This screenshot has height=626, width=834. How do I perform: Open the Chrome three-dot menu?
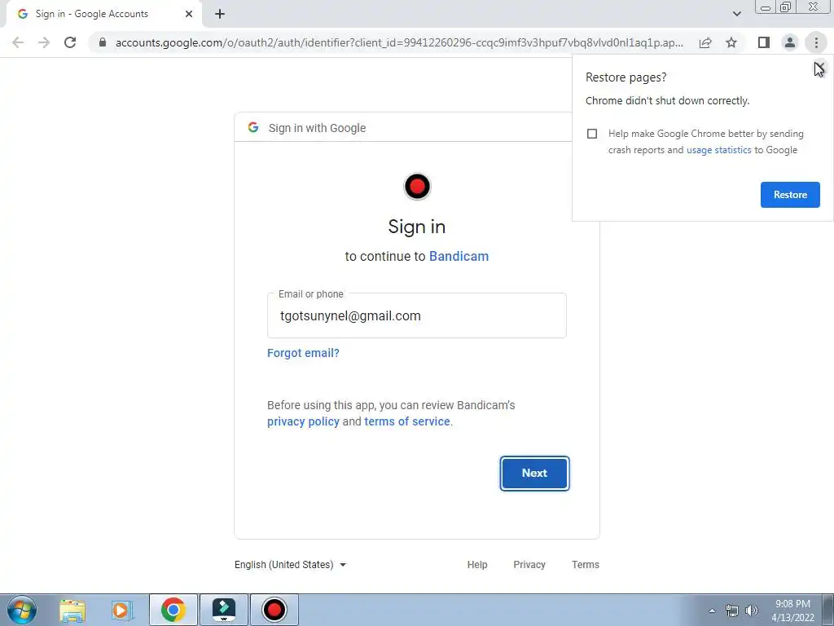(x=816, y=42)
